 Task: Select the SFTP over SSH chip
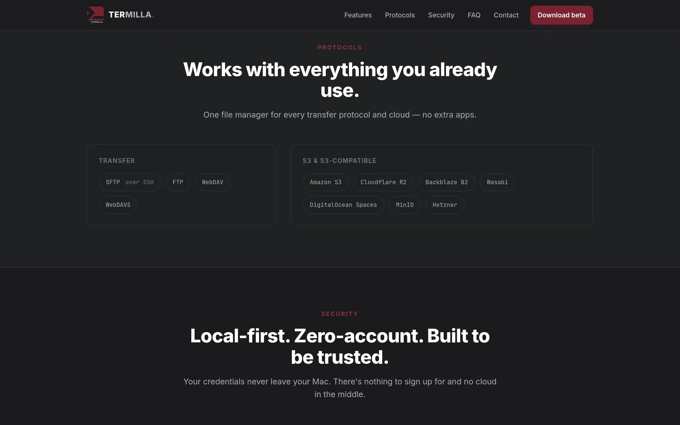130,182
